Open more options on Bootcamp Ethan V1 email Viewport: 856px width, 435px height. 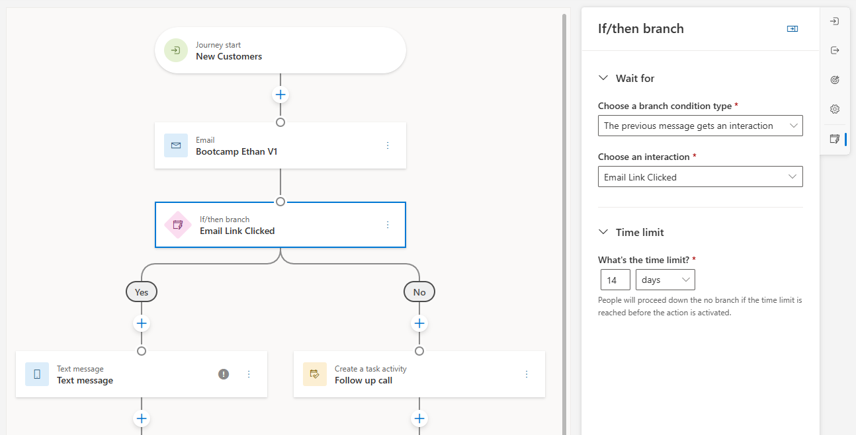388,145
